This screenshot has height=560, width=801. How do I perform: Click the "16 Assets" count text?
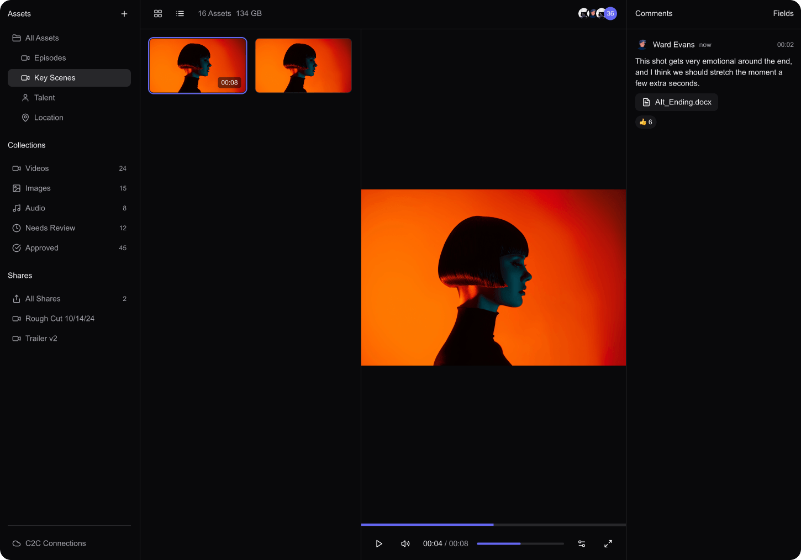pos(214,14)
